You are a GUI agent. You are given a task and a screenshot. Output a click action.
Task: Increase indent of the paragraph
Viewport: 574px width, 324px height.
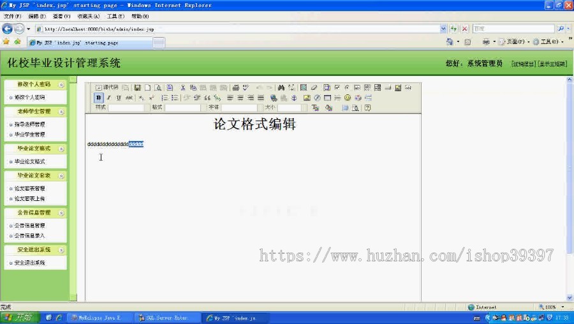coord(197,98)
